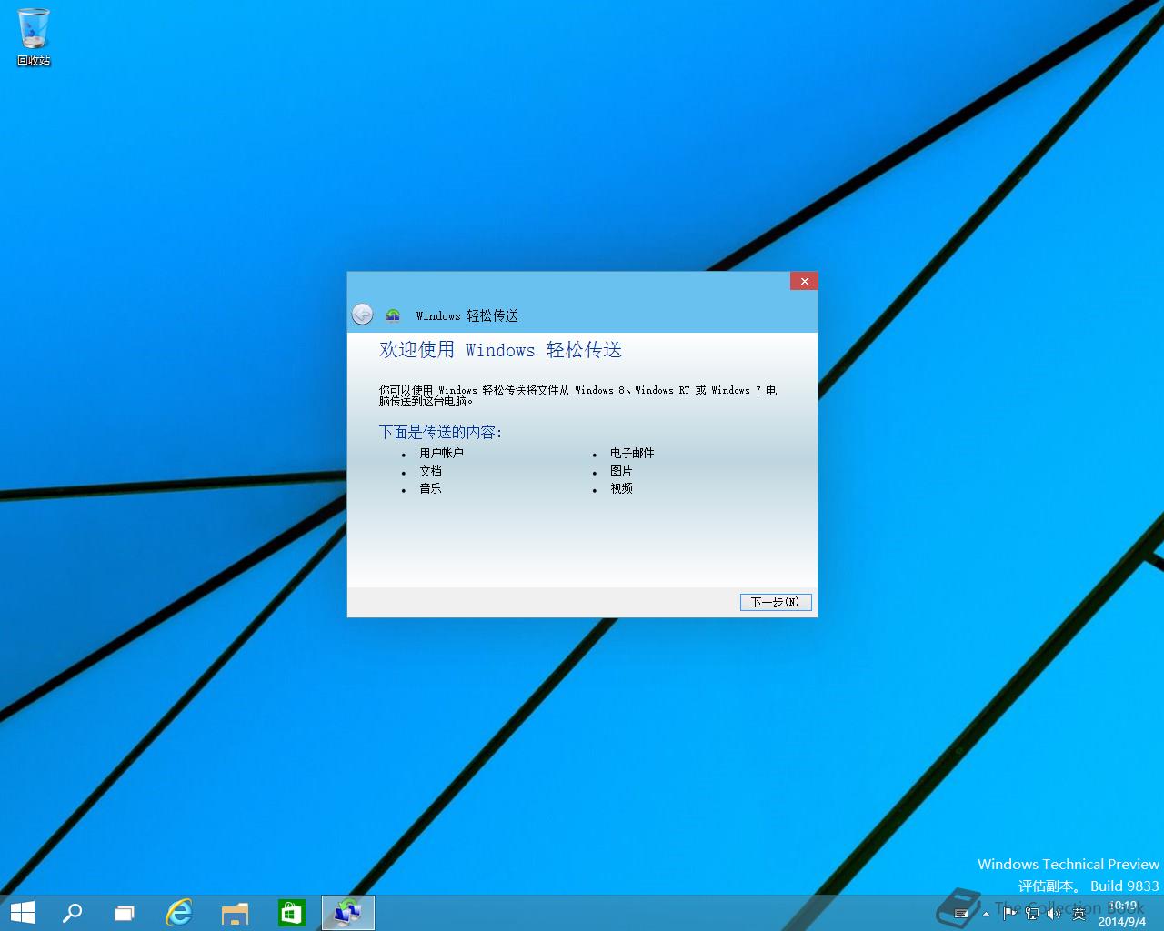
Task: Click the 下面是传送的内容 subheading
Action: [440, 432]
